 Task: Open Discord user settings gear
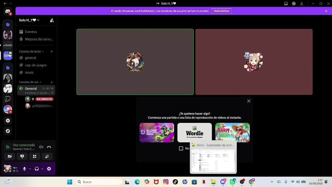pyautogui.click(x=49, y=169)
